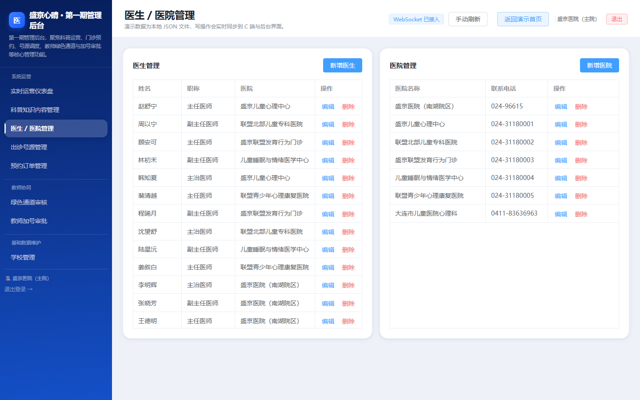640x400 pixels.
Task: Delete doctor 沈望舒
Action: (348, 232)
